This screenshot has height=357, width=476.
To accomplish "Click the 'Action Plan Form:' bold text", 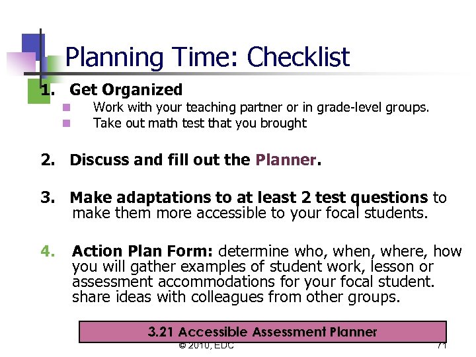I will click(x=143, y=251).
